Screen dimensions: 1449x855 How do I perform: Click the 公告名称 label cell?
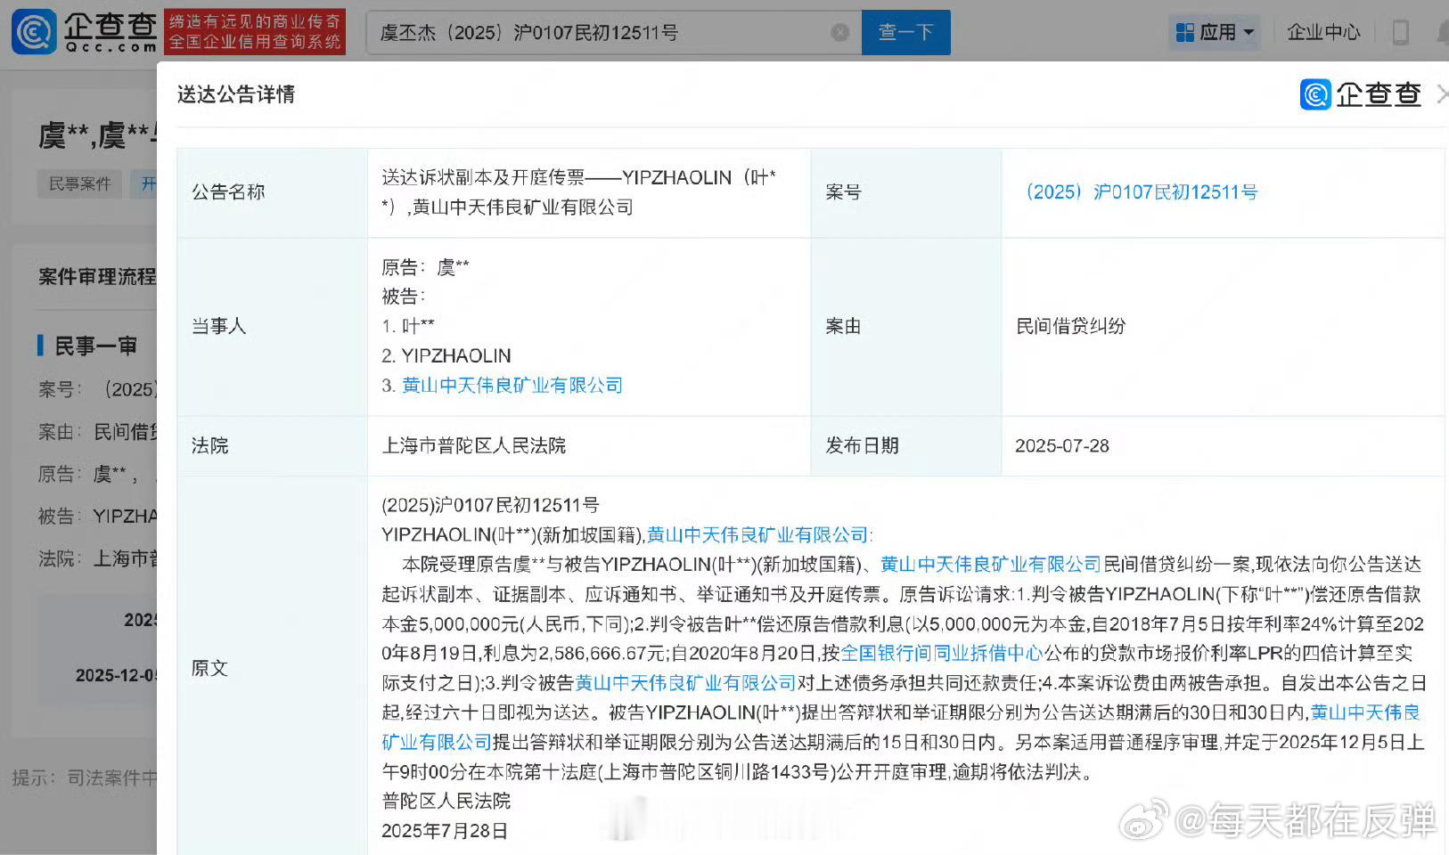[x=273, y=192]
